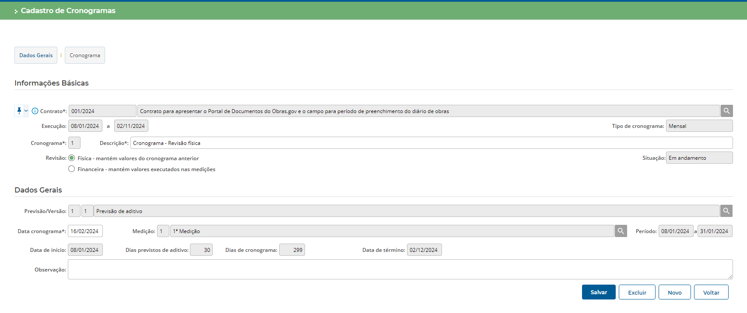
Task: Select Financeira revision radio option
Action: (x=72, y=169)
